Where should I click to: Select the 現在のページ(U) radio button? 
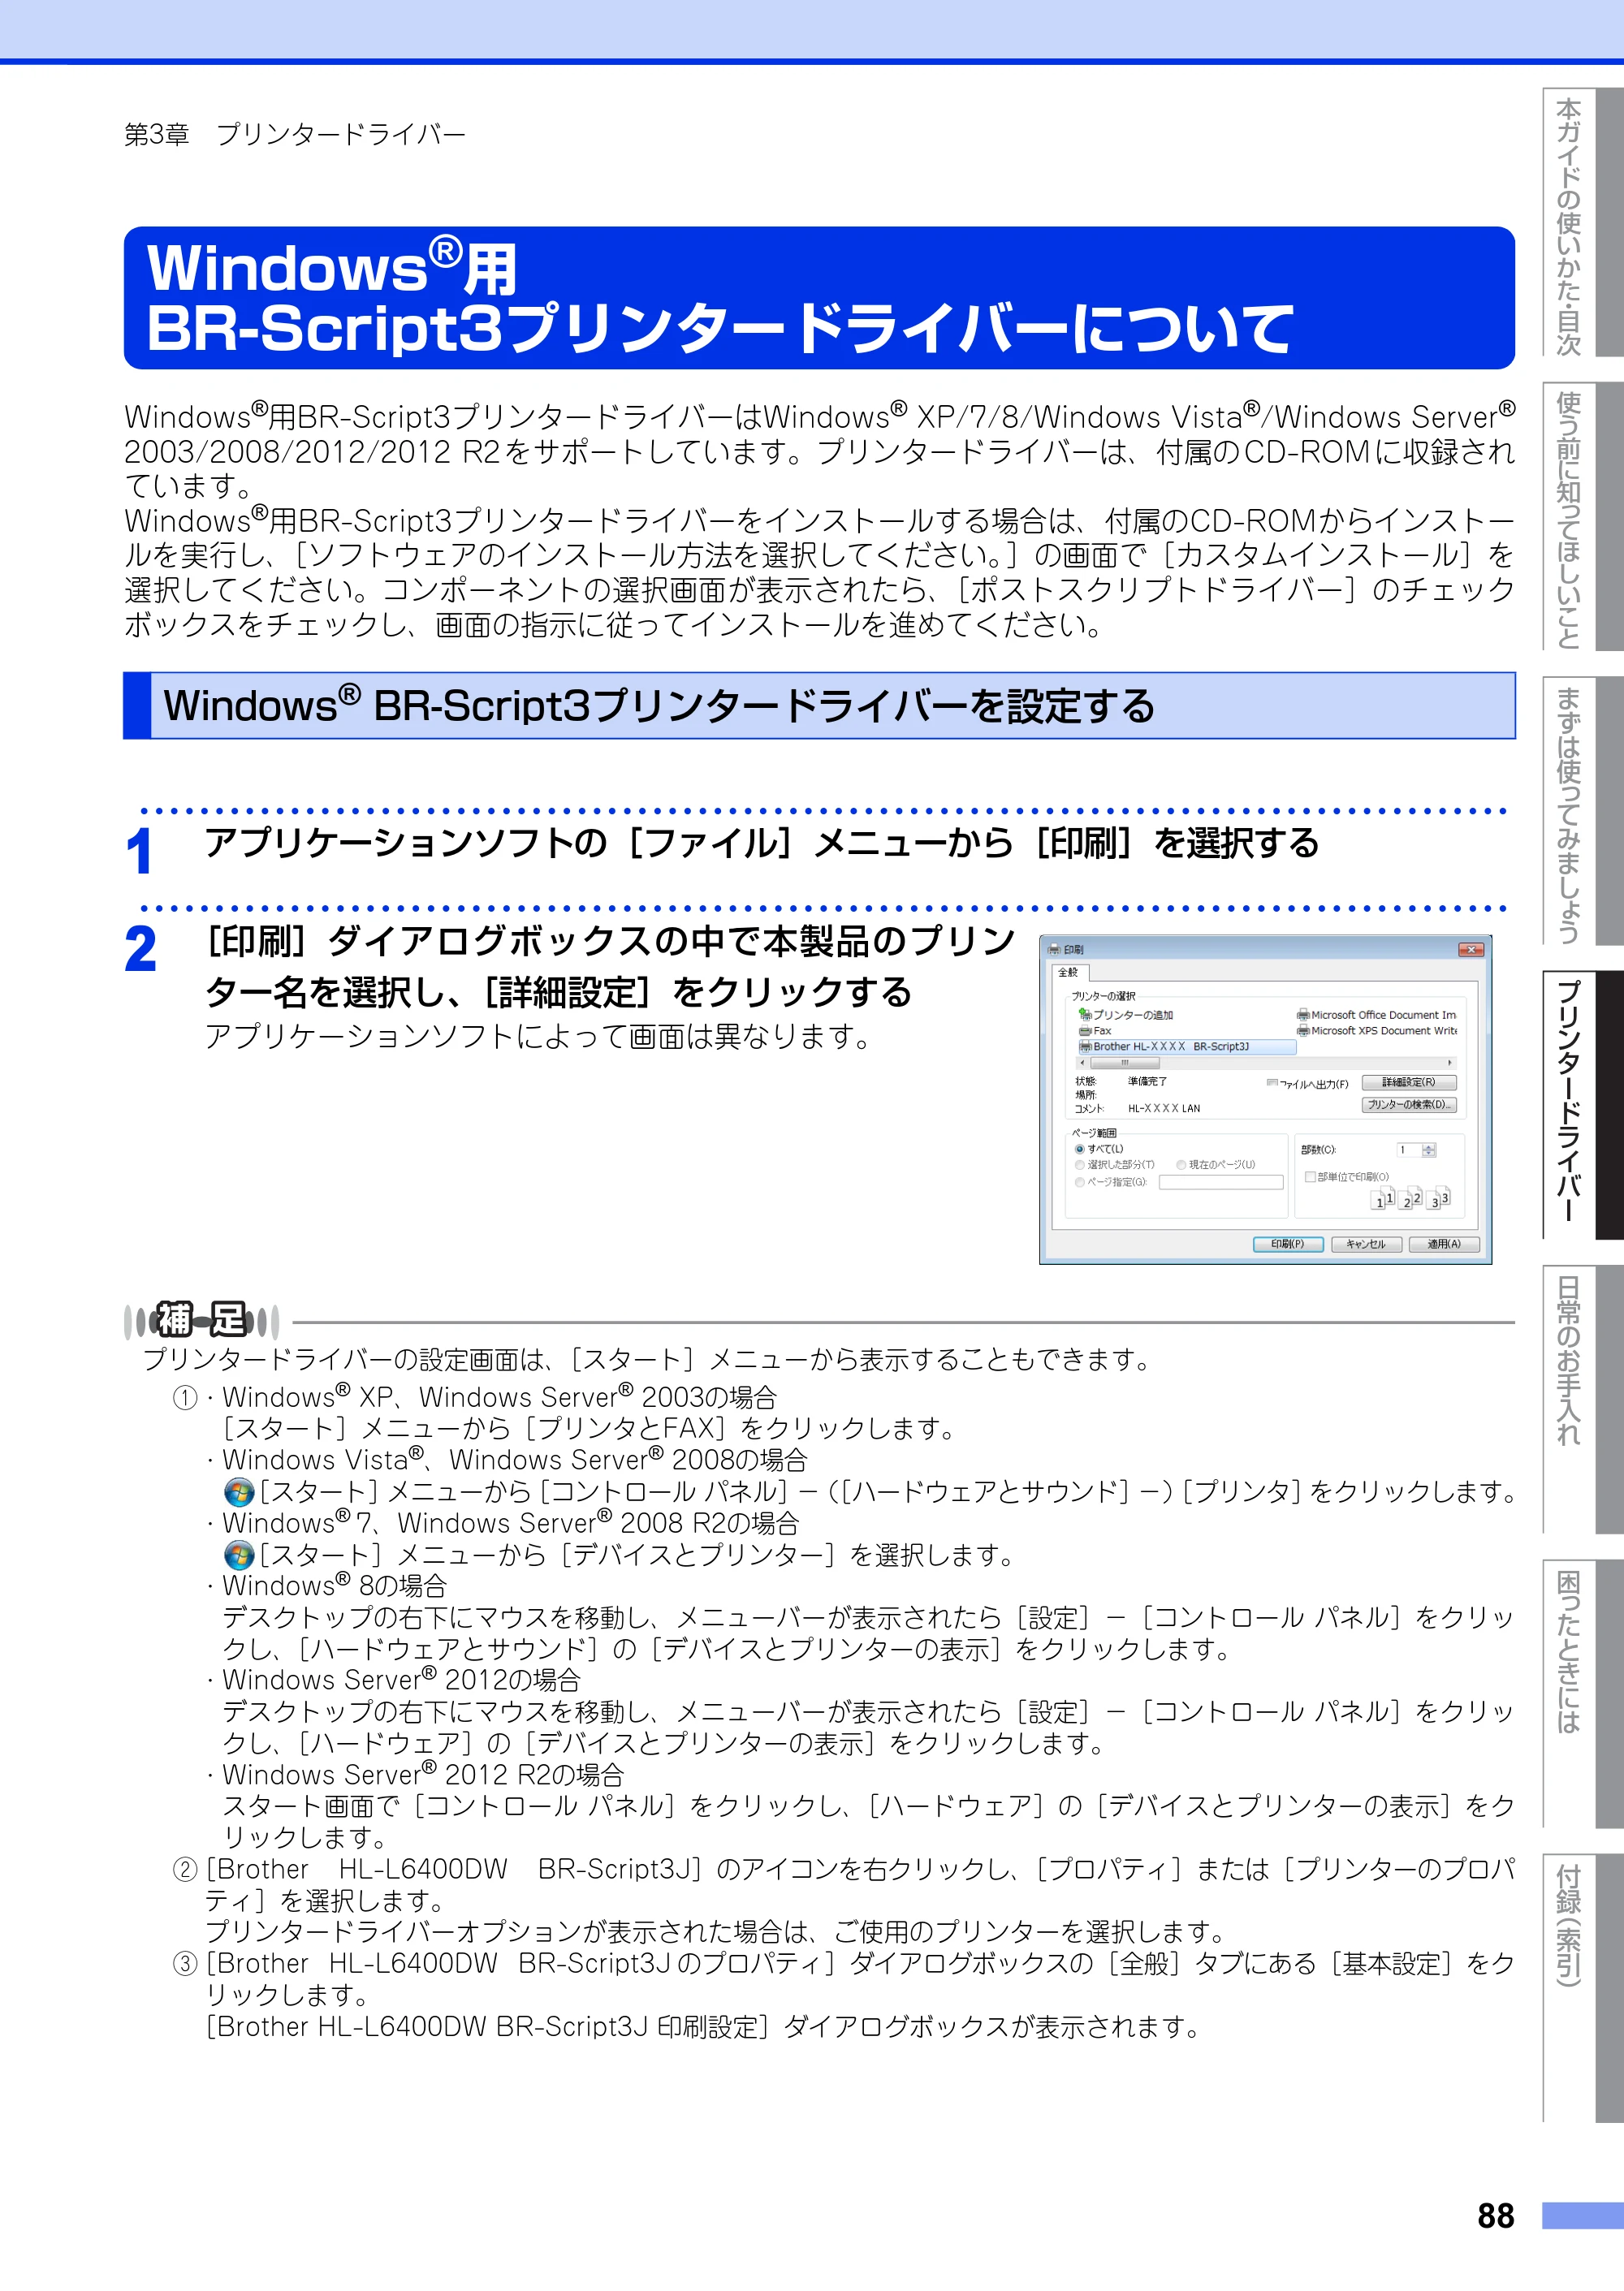click(1181, 1166)
